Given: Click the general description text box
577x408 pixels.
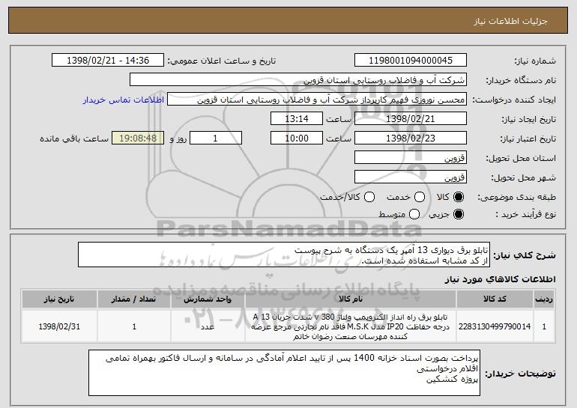Looking at the screenshot, I should coord(284,255).
